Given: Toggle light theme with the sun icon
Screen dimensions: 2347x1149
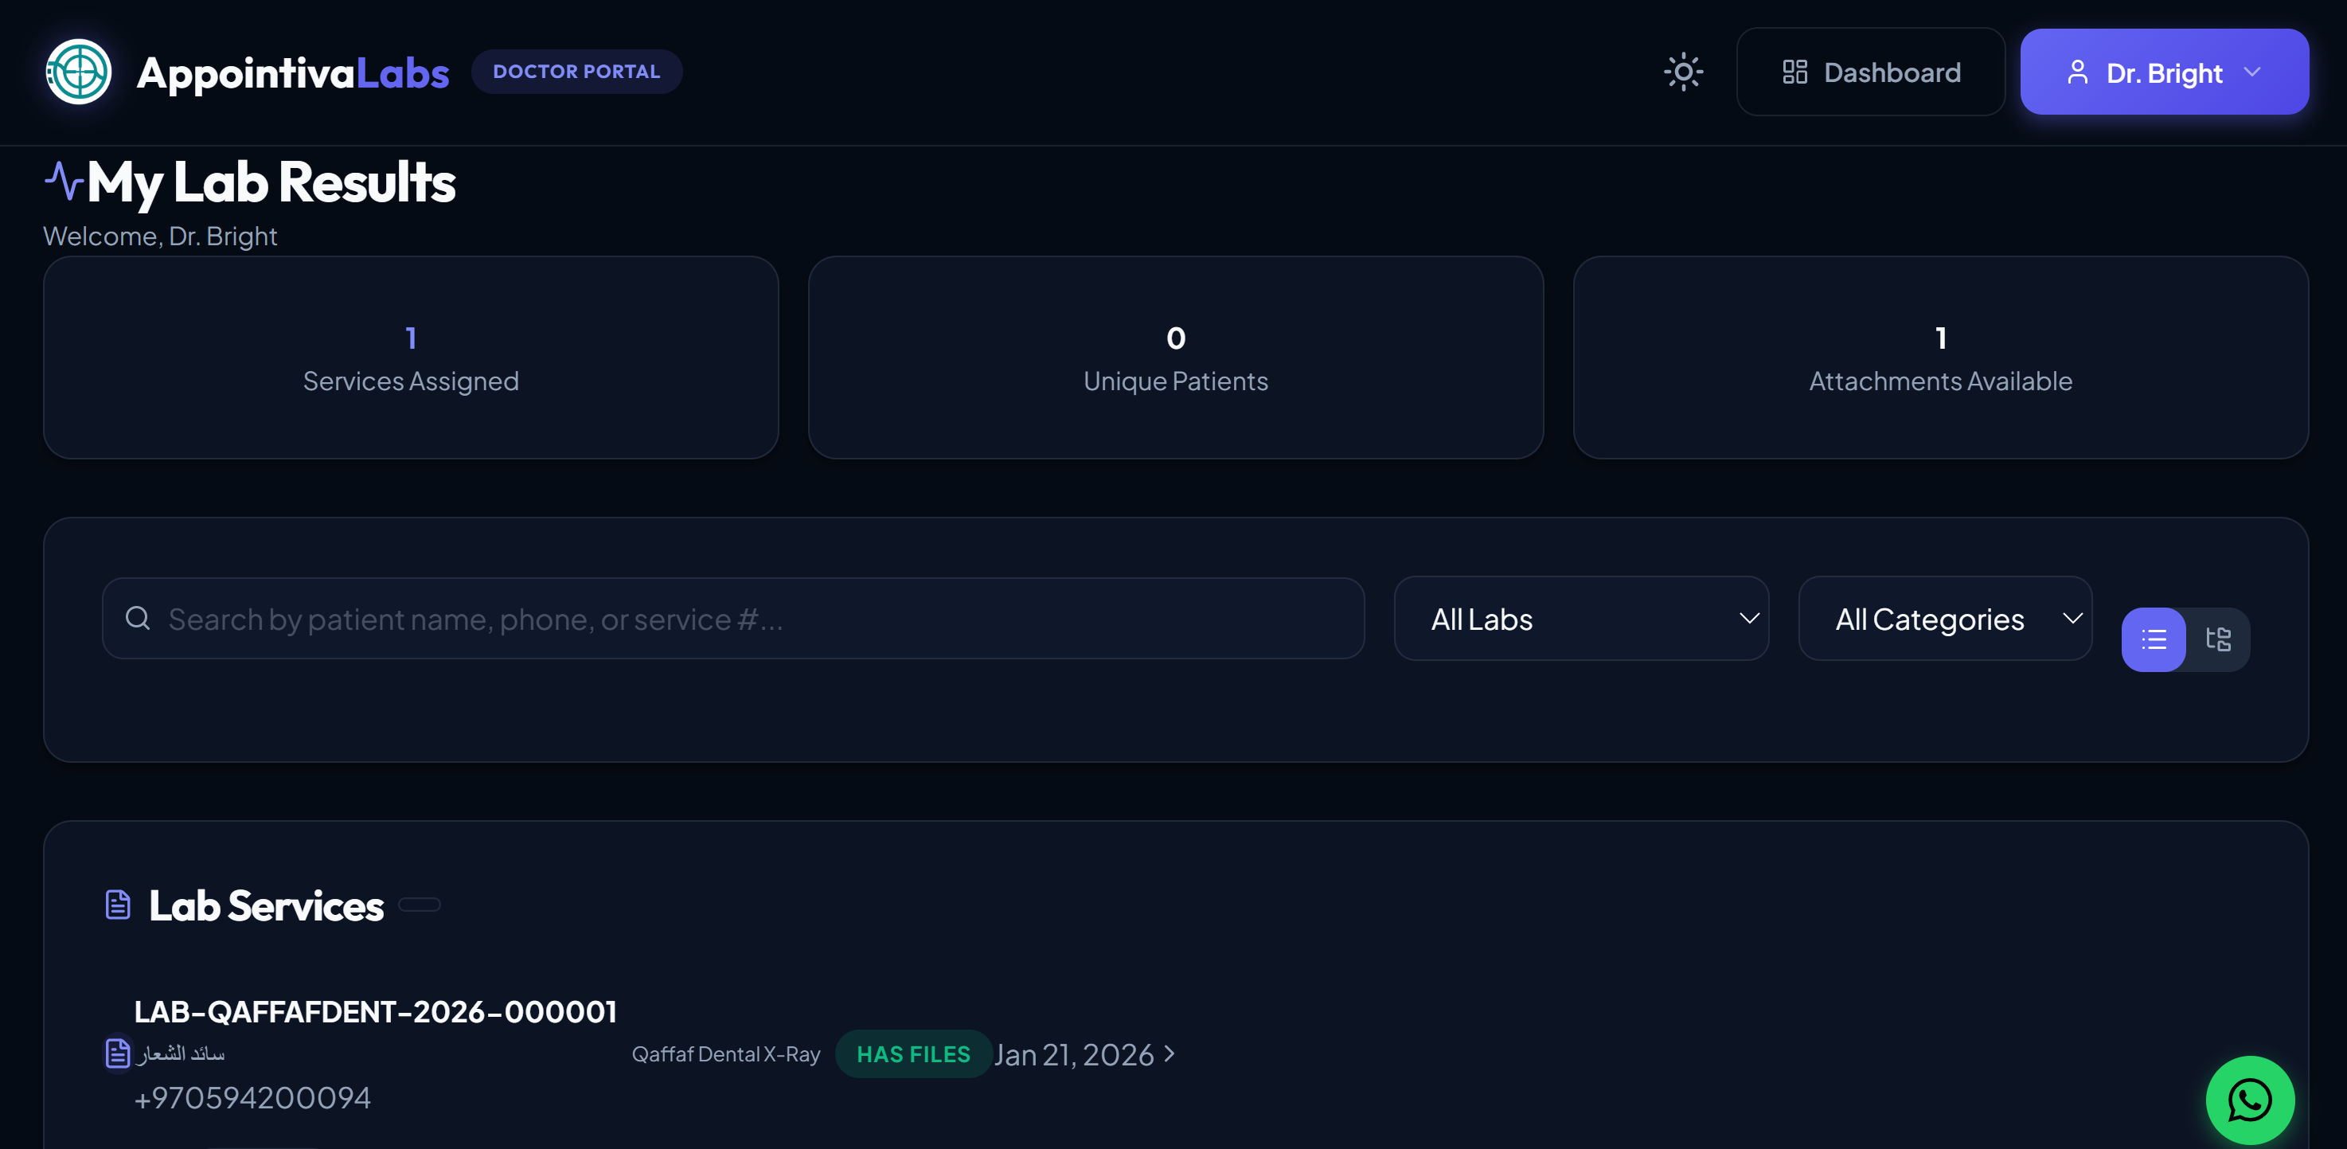Looking at the screenshot, I should 1683,71.
